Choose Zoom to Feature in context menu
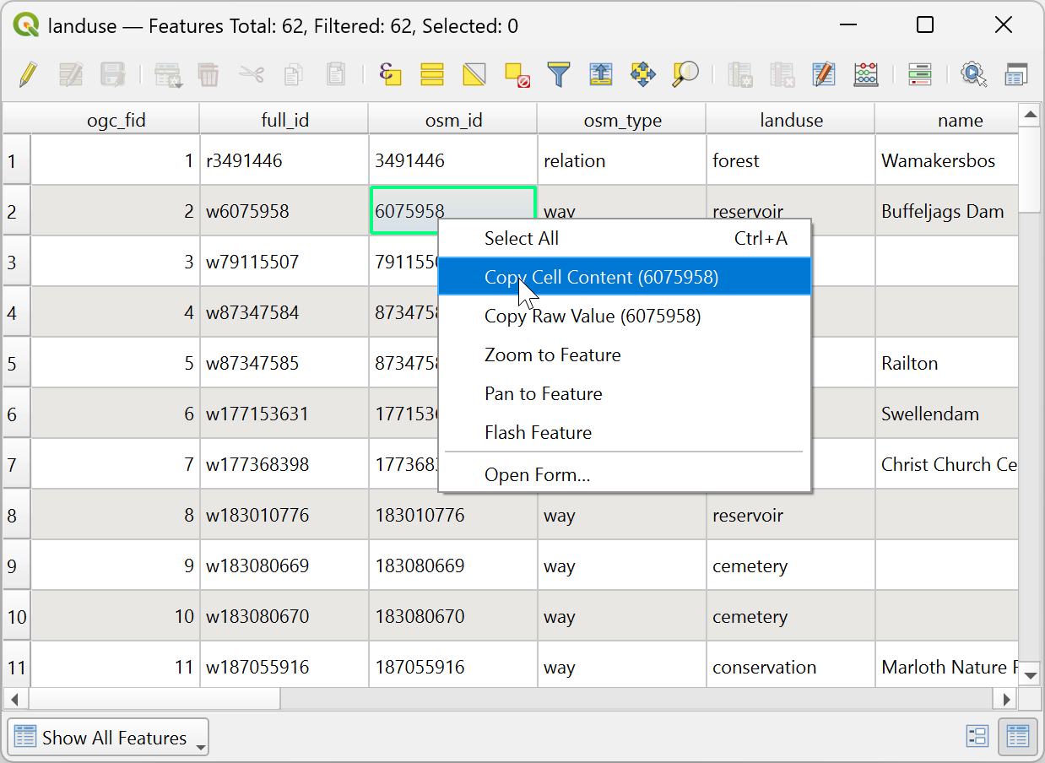The image size is (1045, 763). 625,354
